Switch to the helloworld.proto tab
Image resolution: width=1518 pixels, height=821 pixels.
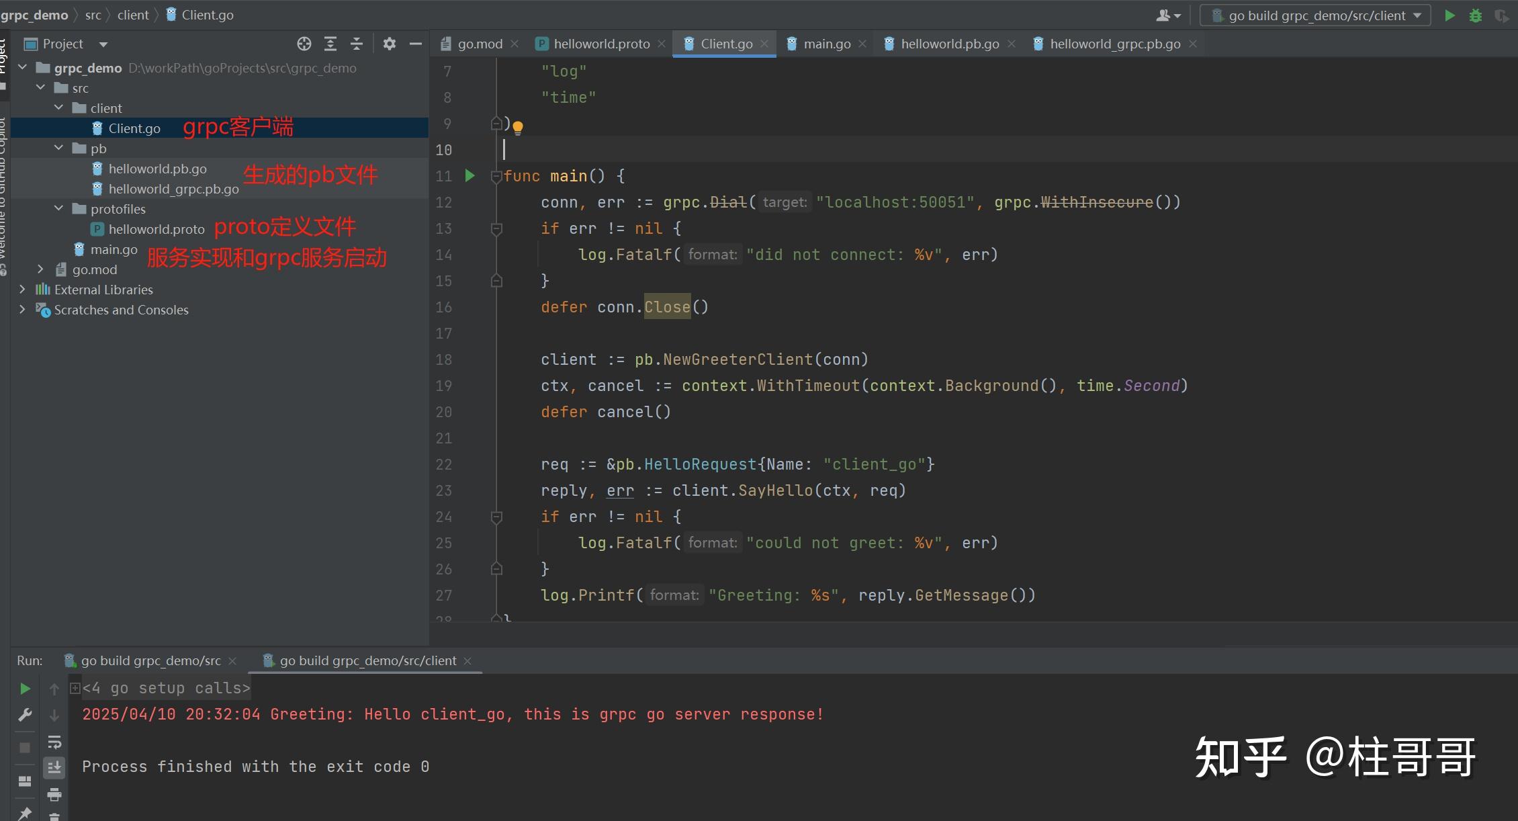[x=601, y=44]
